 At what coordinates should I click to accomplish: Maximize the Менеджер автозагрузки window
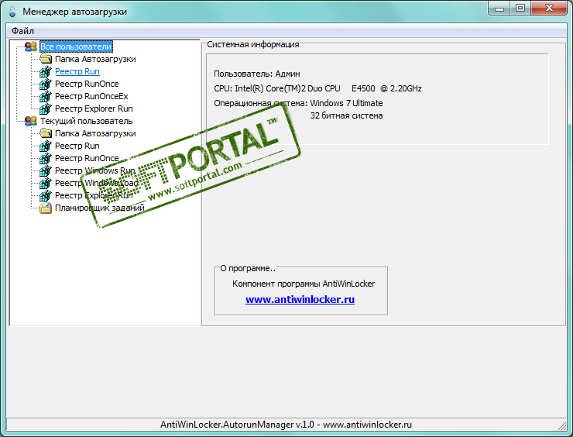520,9
